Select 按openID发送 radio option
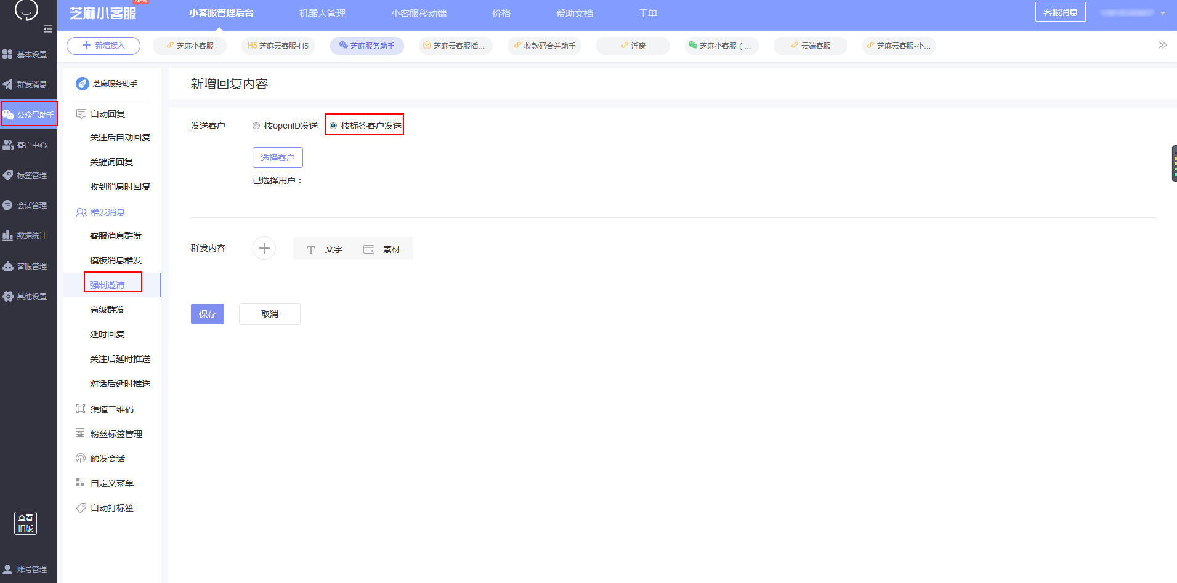Screen dimensions: 1177x583 pyautogui.click(x=285, y=126)
